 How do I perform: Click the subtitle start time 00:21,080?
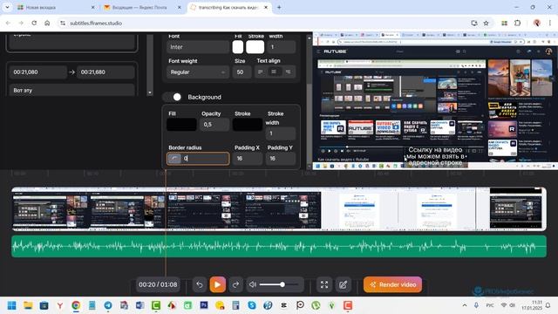(x=37, y=72)
